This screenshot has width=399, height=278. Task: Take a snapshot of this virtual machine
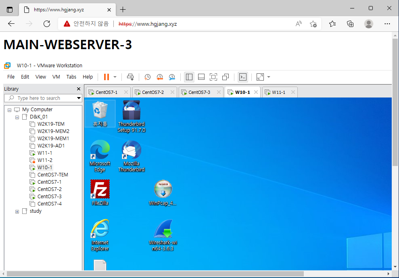[x=147, y=77]
